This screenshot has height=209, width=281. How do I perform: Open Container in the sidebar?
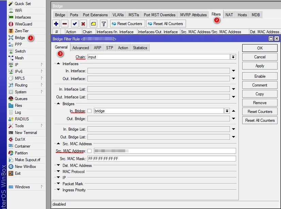(x=22, y=146)
